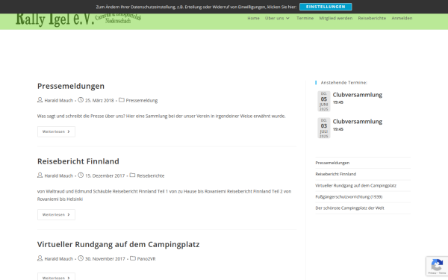Screen dimensions: 448x280
Task: Click Anstehende Termine heading
Action: 344,83
